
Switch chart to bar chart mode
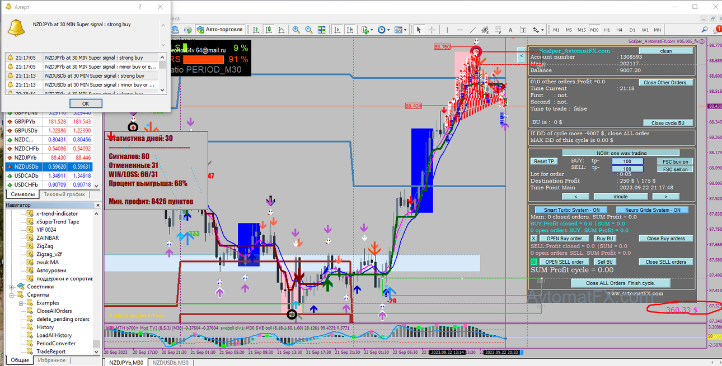pos(256,30)
